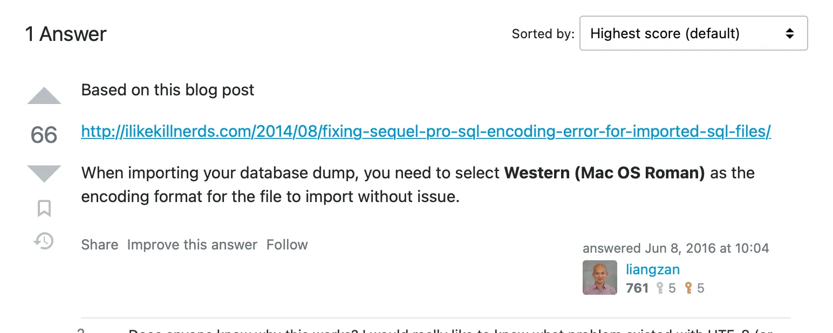Click liangzan's profile avatar photo
The image size is (833, 333).
[x=599, y=277]
